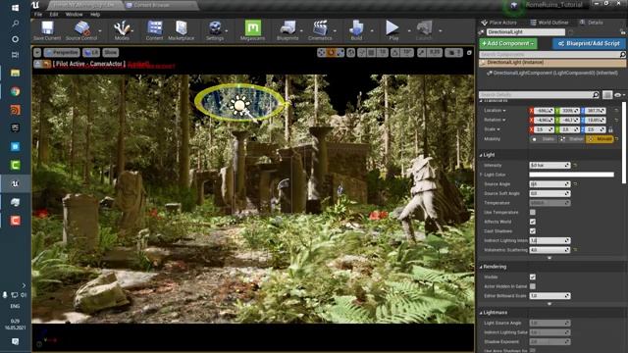Select the rotate gizmo tool in viewport
The height and width of the screenshot is (353, 628).
pos(332,53)
